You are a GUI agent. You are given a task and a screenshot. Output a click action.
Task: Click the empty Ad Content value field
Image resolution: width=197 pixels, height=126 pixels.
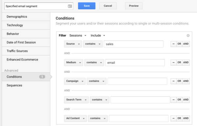coord(139,118)
